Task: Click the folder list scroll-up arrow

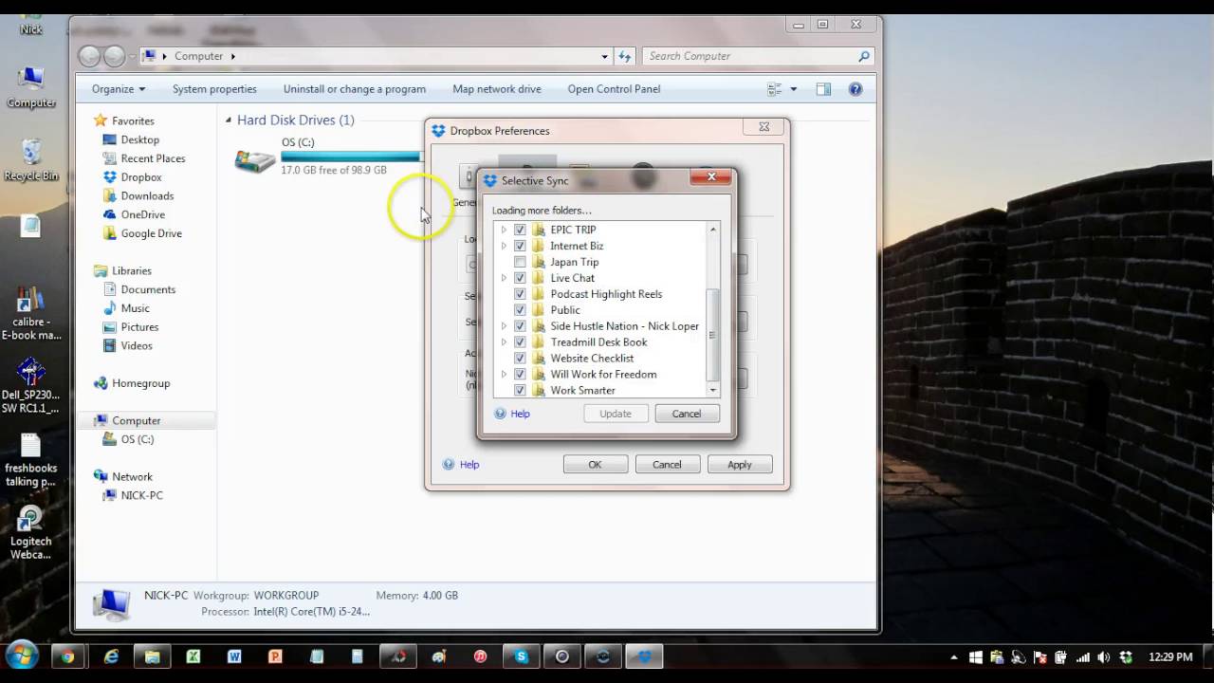Action: (713, 230)
